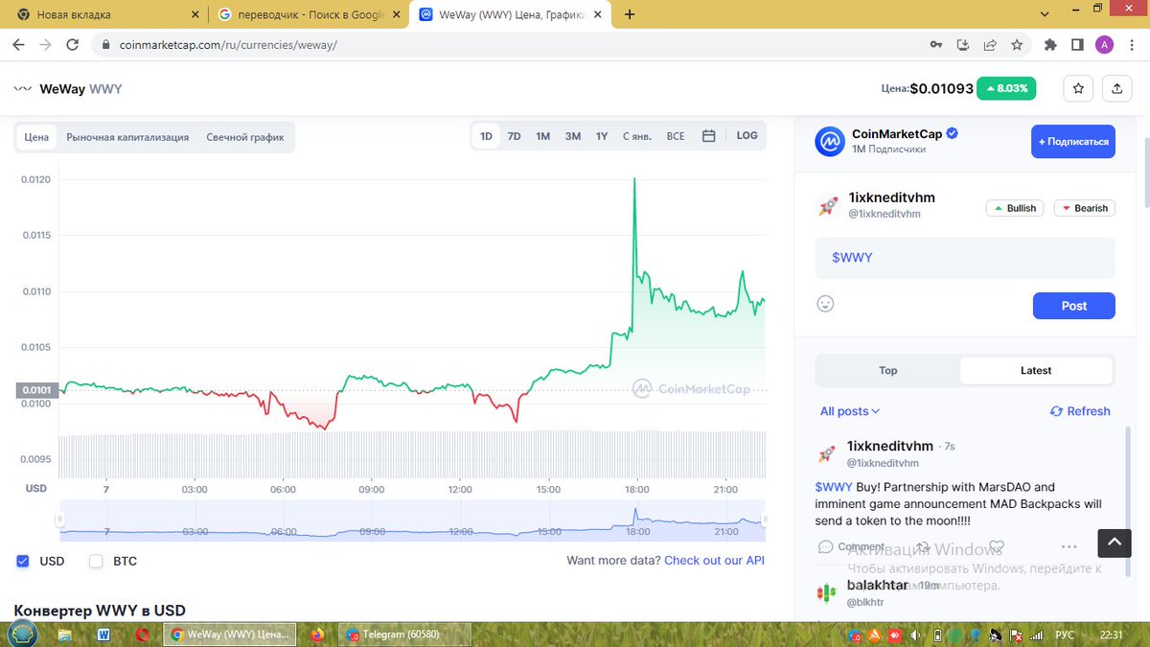Open Telegram from the taskbar

click(402, 634)
